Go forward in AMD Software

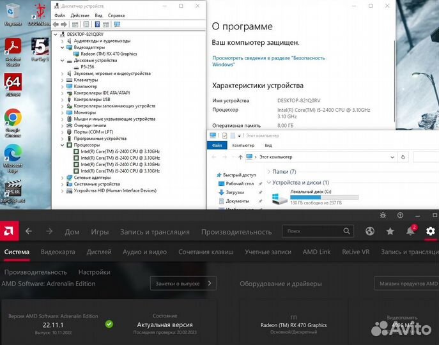(49, 231)
